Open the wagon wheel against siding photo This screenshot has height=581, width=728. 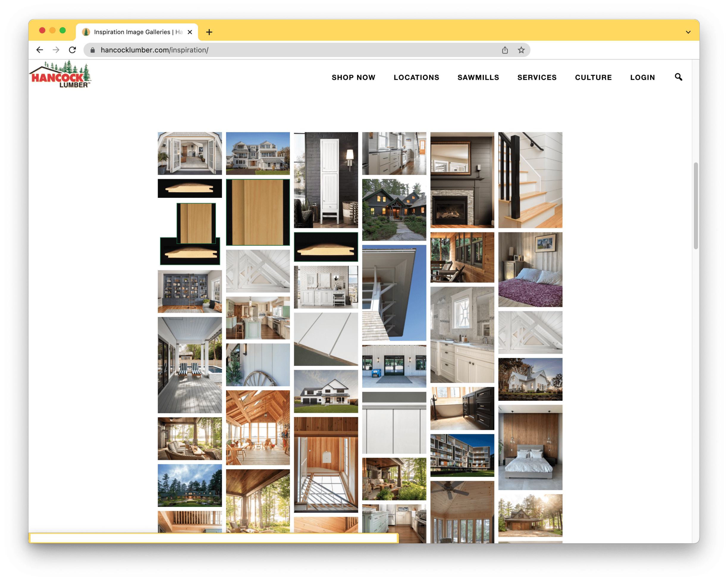pos(258,364)
